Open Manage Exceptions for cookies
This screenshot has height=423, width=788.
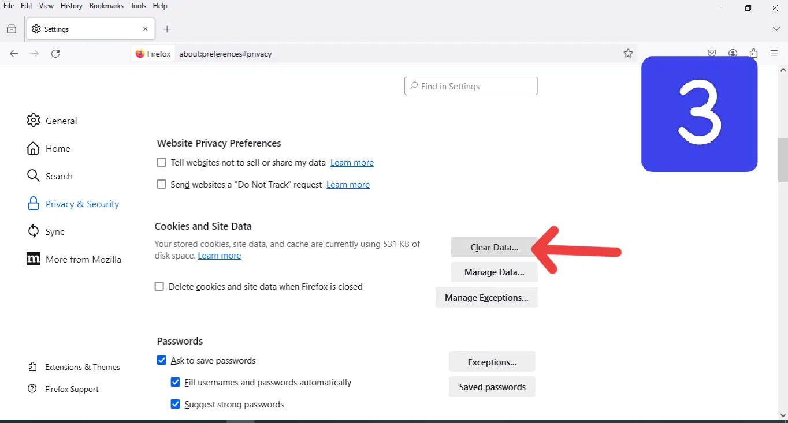[486, 298]
